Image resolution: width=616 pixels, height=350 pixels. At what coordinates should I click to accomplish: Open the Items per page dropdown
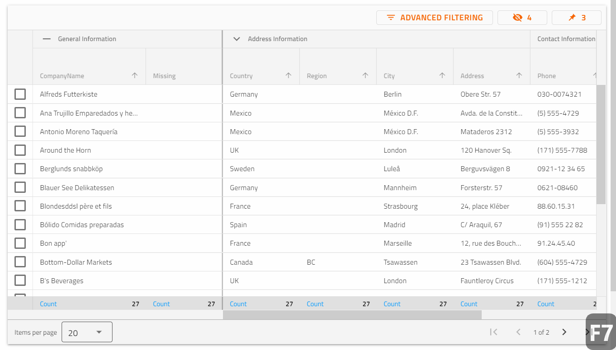(87, 332)
